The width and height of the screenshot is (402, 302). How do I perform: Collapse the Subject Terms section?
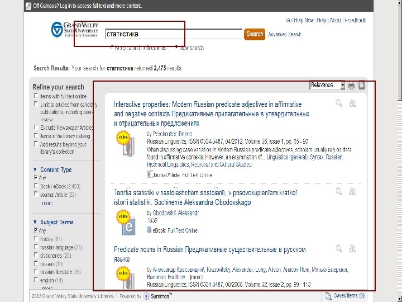click(x=35, y=222)
